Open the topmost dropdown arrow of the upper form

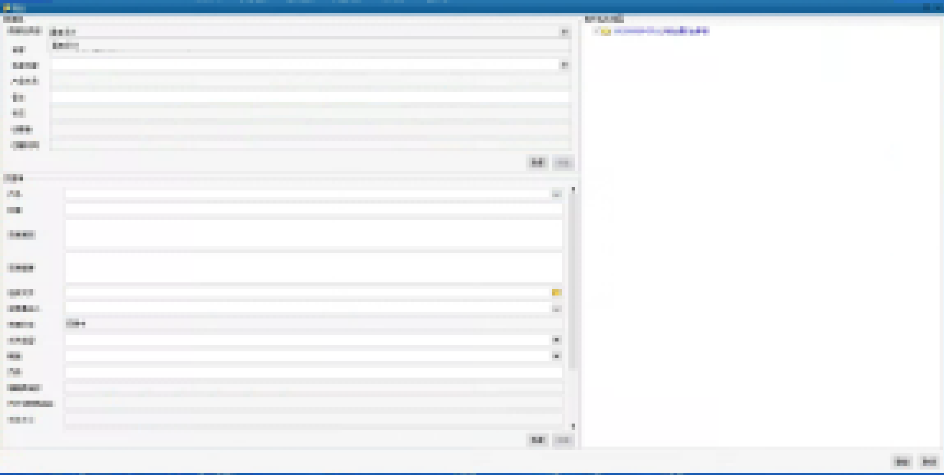point(565,32)
